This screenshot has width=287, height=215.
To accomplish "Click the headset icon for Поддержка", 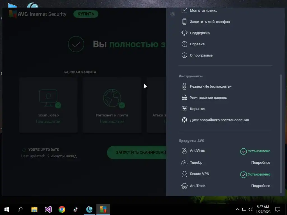I will pyautogui.click(x=184, y=33).
